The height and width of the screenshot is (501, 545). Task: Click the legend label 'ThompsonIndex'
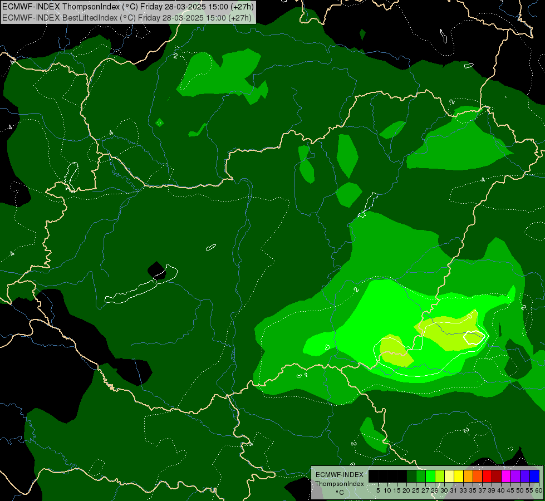pos(340,484)
